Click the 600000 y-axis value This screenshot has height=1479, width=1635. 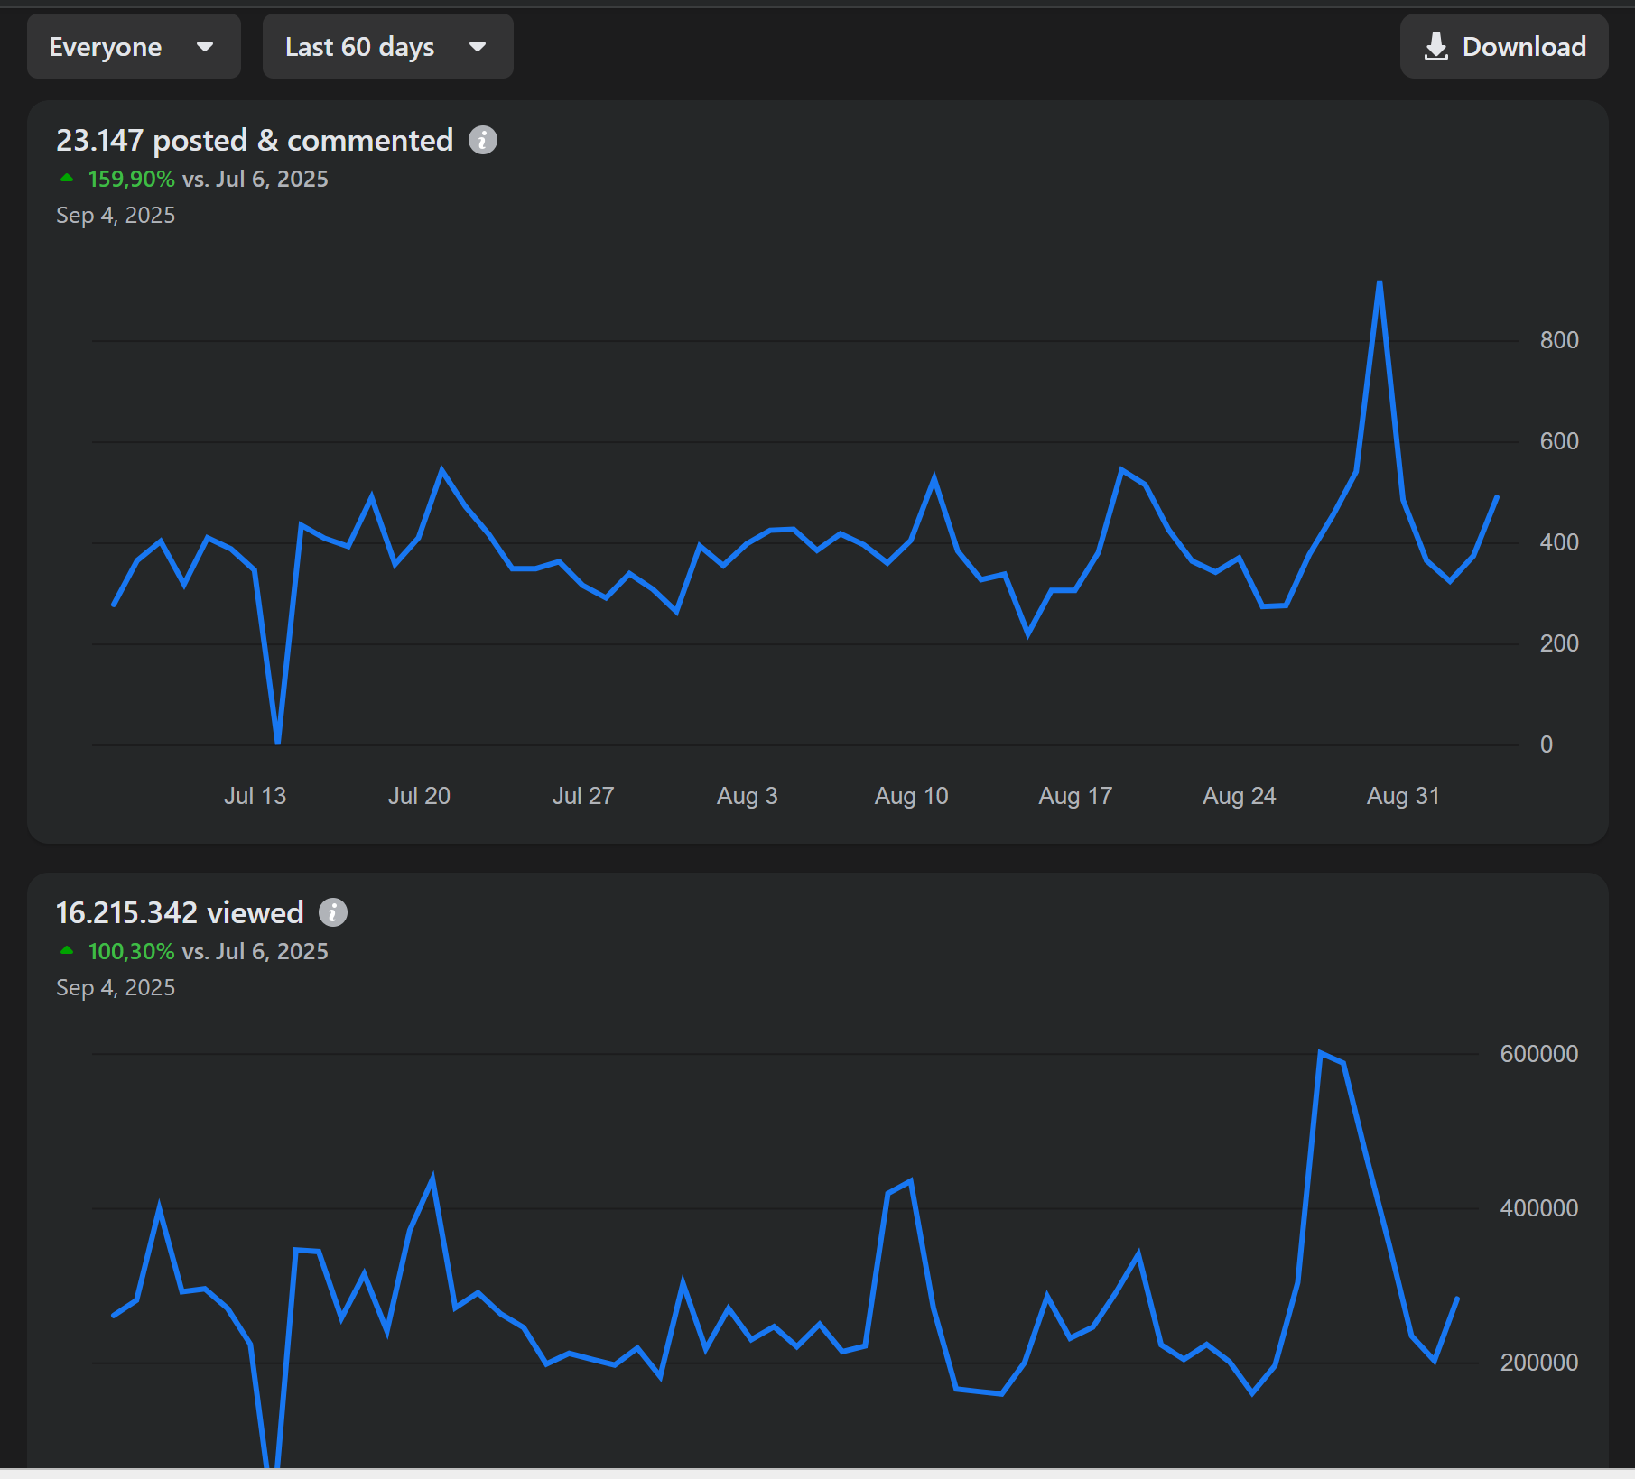pyautogui.click(x=1538, y=1054)
